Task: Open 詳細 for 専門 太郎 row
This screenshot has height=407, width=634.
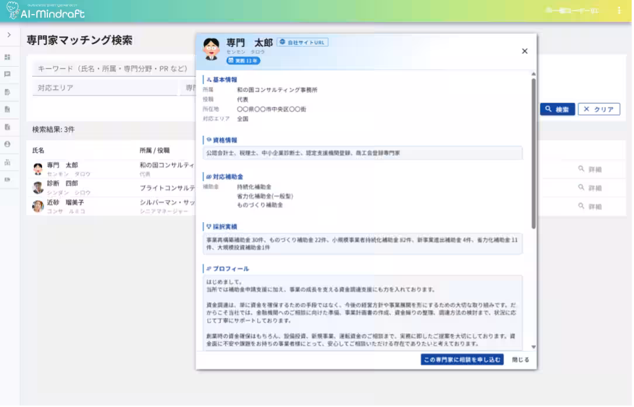Action: tap(591, 170)
